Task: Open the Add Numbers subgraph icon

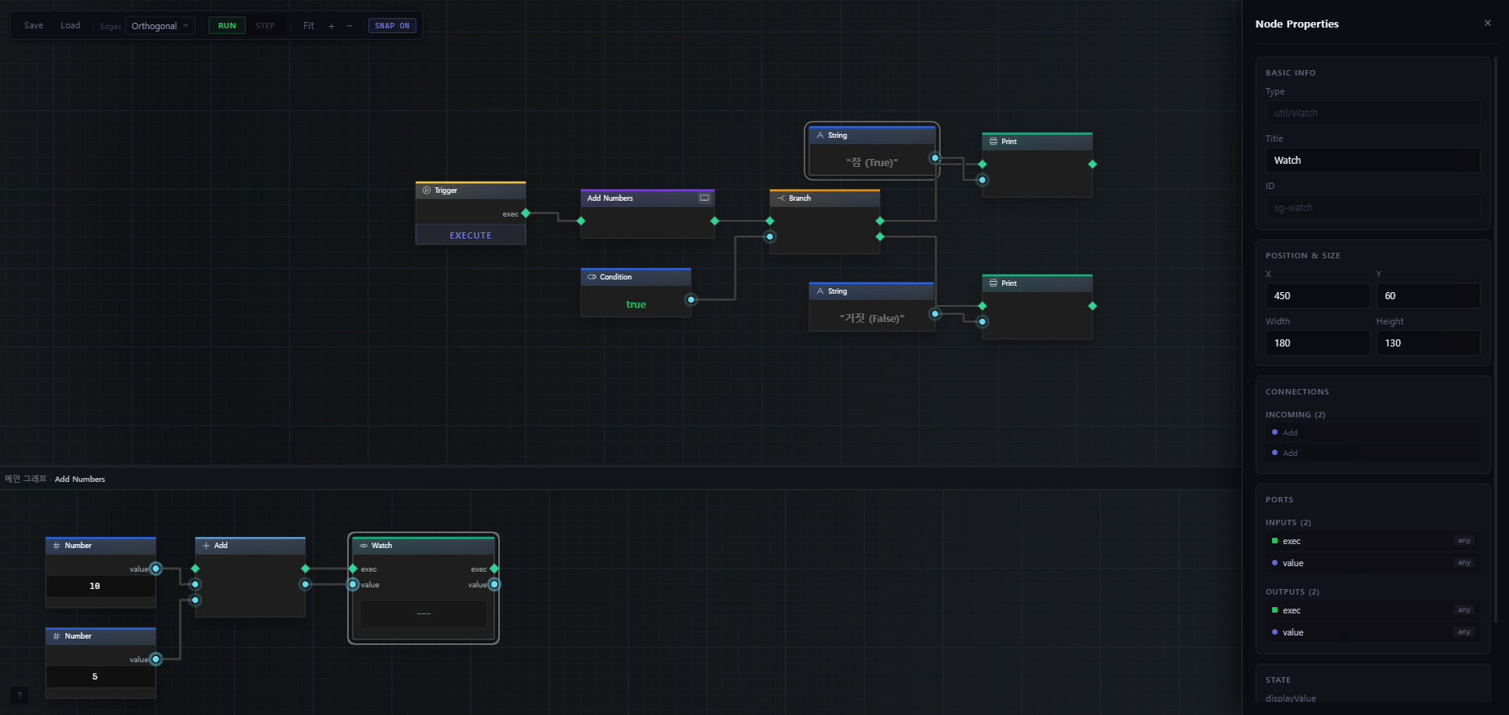Action: pyautogui.click(x=705, y=198)
